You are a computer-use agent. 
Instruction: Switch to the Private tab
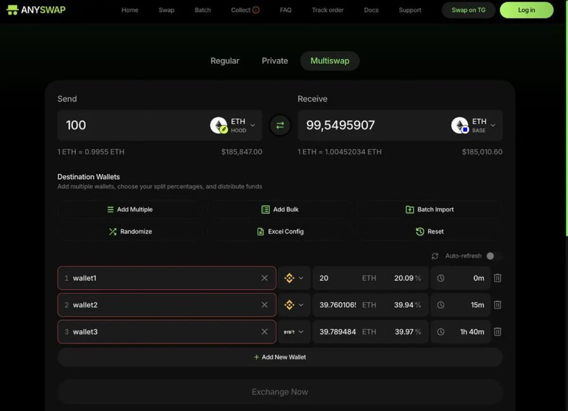coord(275,61)
